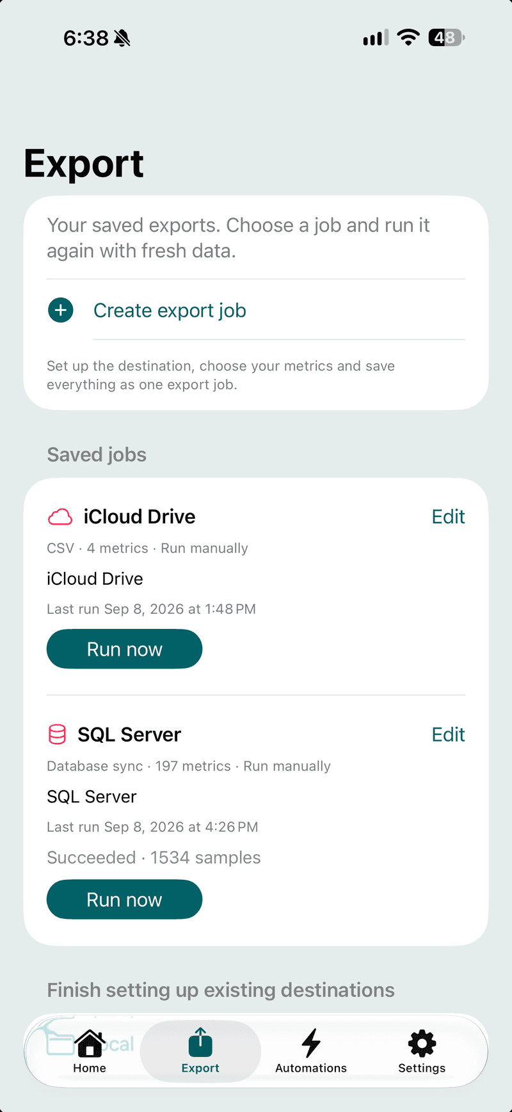Image resolution: width=512 pixels, height=1112 pixels.
Task: Tap the SQL Server destination name below metrics
Action: point(92,797)
